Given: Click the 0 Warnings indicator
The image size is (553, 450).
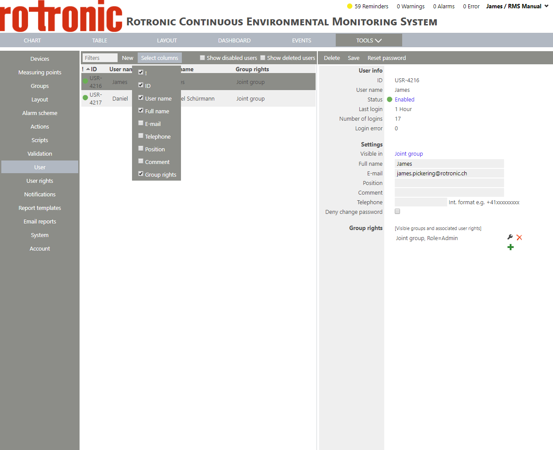Looking at the screenshot, I should pyautogui.click(x=410, y=6).
